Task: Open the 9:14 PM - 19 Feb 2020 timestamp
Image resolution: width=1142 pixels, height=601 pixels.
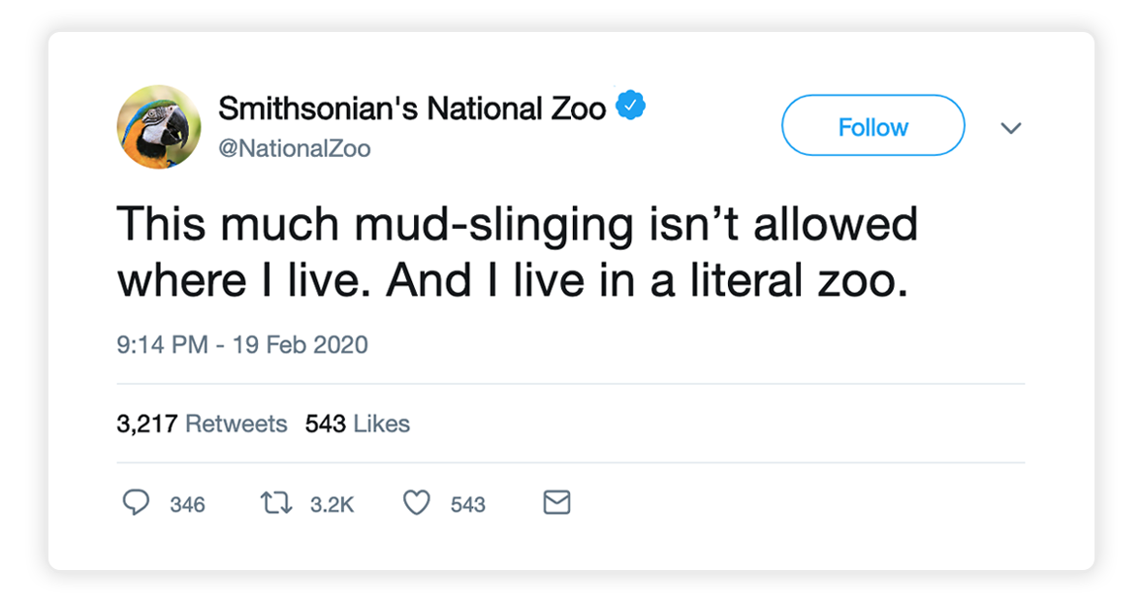Action: point(242,344)
